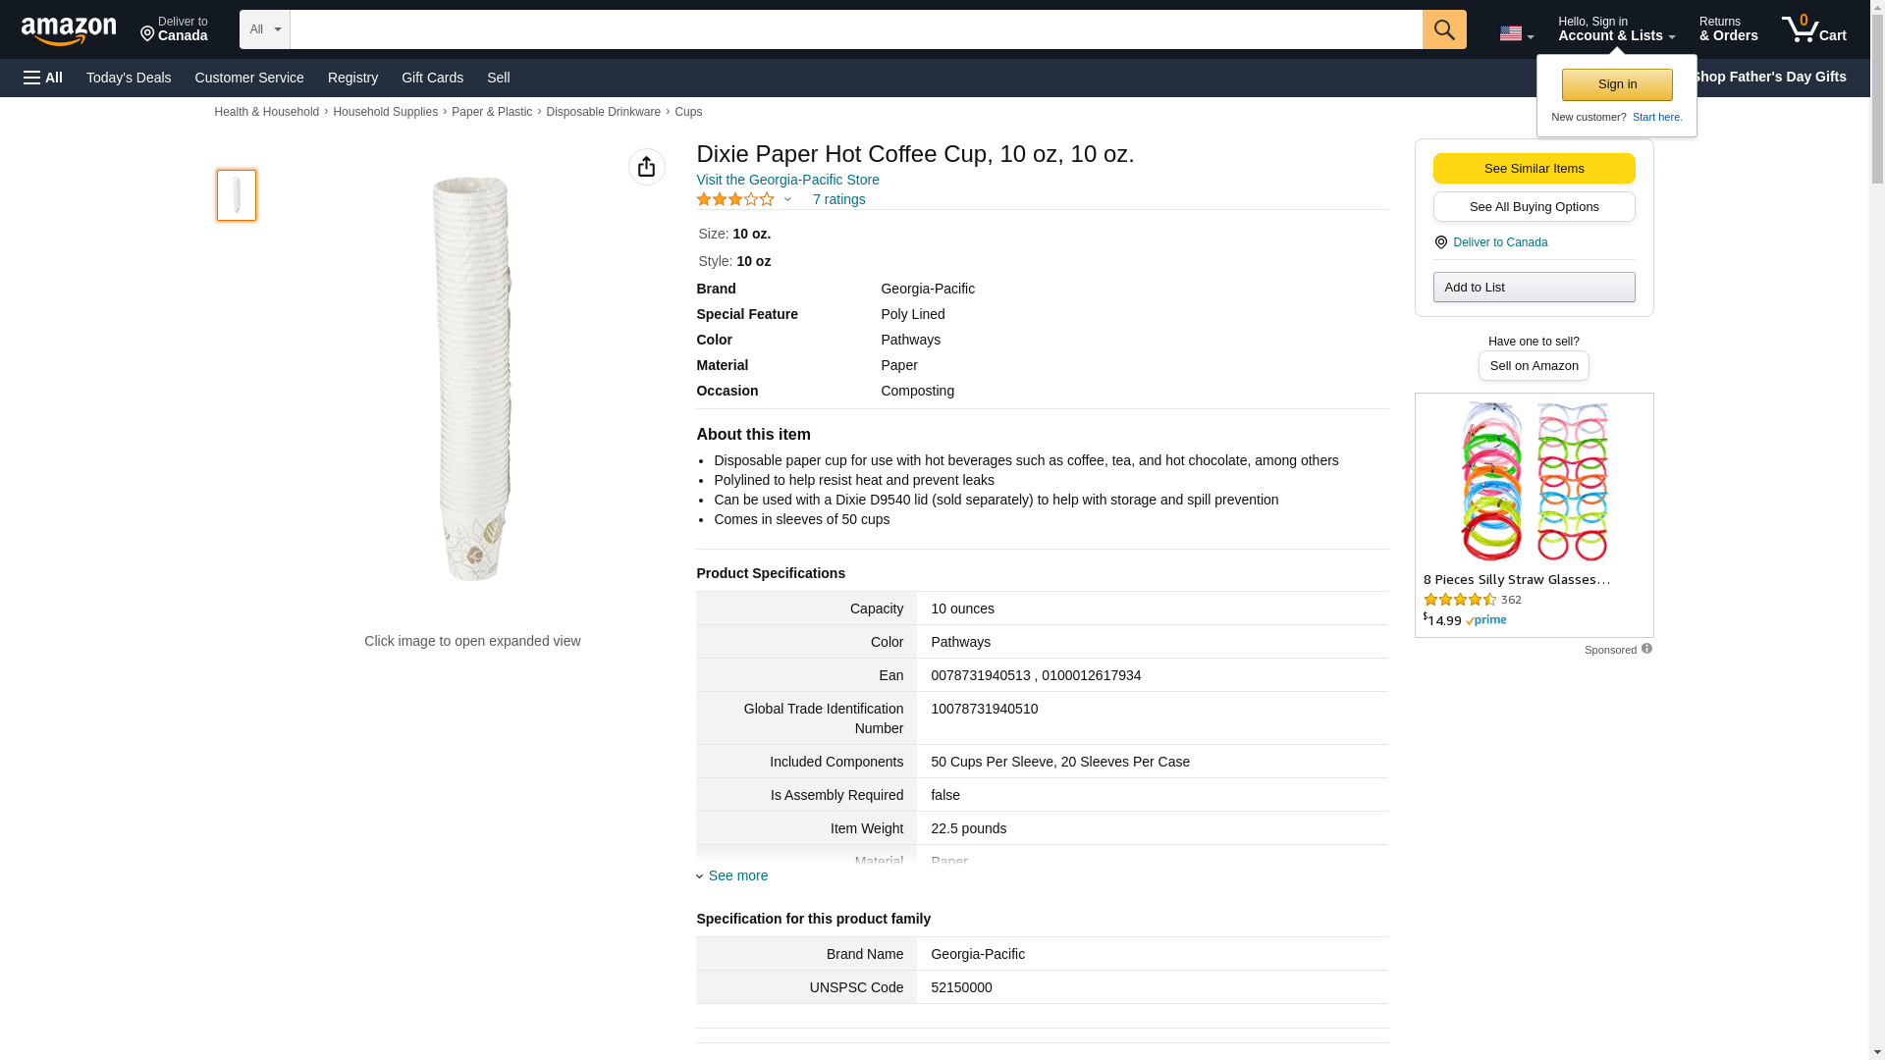This screenshot has width=1885, height=1060.
Task: Open the All hamburger menu
Action: click(43, 78)
